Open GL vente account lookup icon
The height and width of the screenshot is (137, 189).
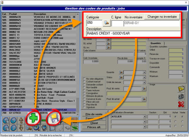108,39
